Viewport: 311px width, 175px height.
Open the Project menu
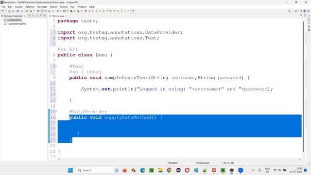(64, 7)
